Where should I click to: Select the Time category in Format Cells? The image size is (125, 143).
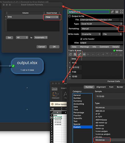[x=76, y=110]
